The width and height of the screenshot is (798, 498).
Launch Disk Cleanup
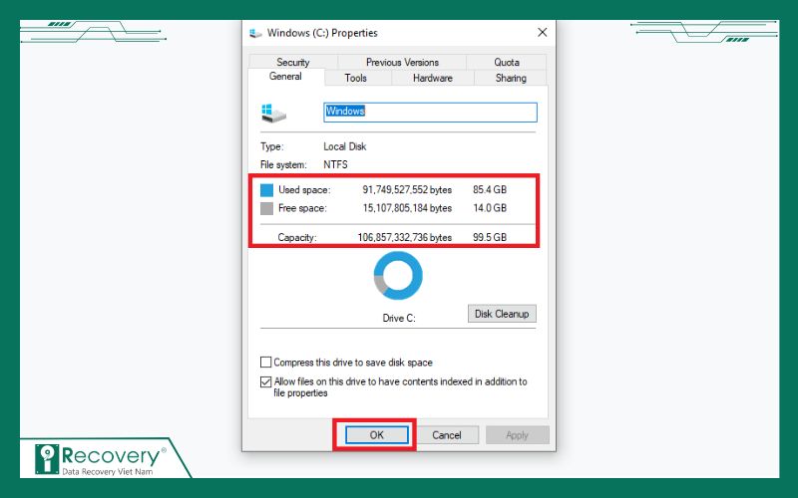pyautogui.click(x=503, y=314)
